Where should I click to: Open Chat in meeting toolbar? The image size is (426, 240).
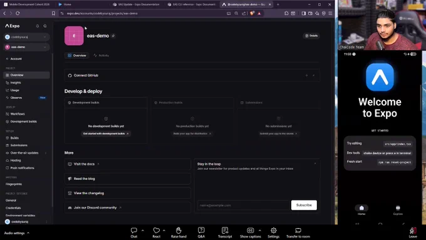[134, 232]
